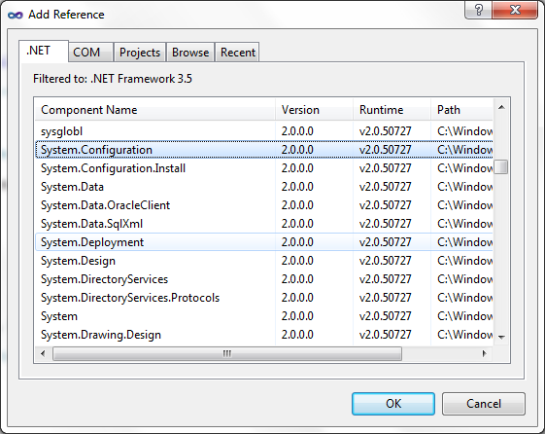
Task: Click the horizontal scrollbar thumb
Action: point(227,353)
